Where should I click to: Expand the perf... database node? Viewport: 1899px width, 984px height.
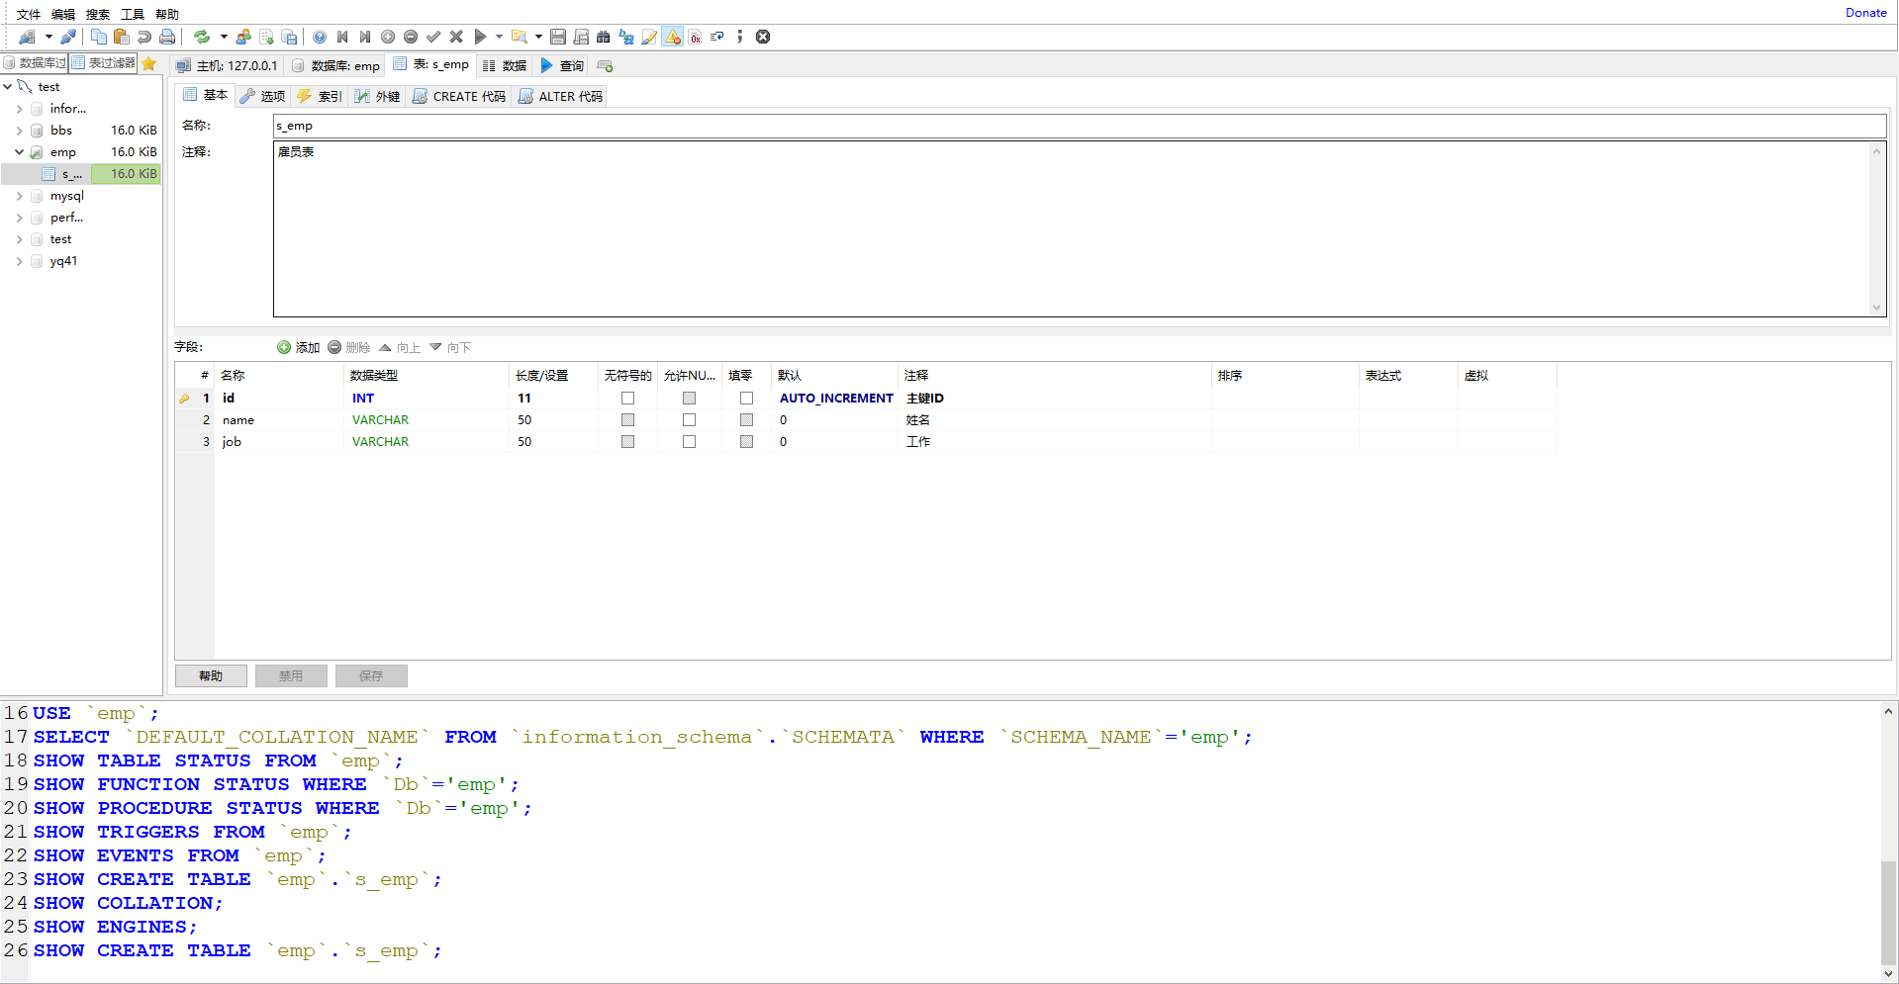point(19,218)
